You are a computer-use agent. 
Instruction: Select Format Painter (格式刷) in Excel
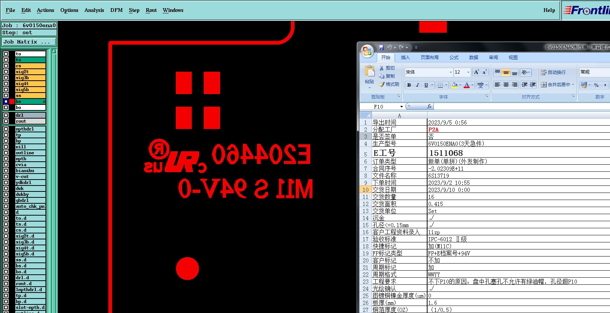pyautogui.click(x=389, y=84)
